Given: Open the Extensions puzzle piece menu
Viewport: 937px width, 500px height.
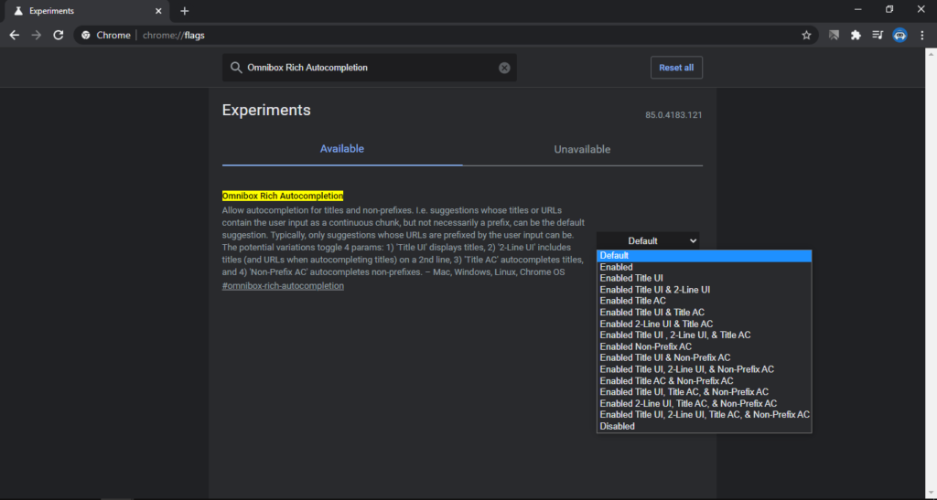Looking at the screenshot, I should 856,35.
